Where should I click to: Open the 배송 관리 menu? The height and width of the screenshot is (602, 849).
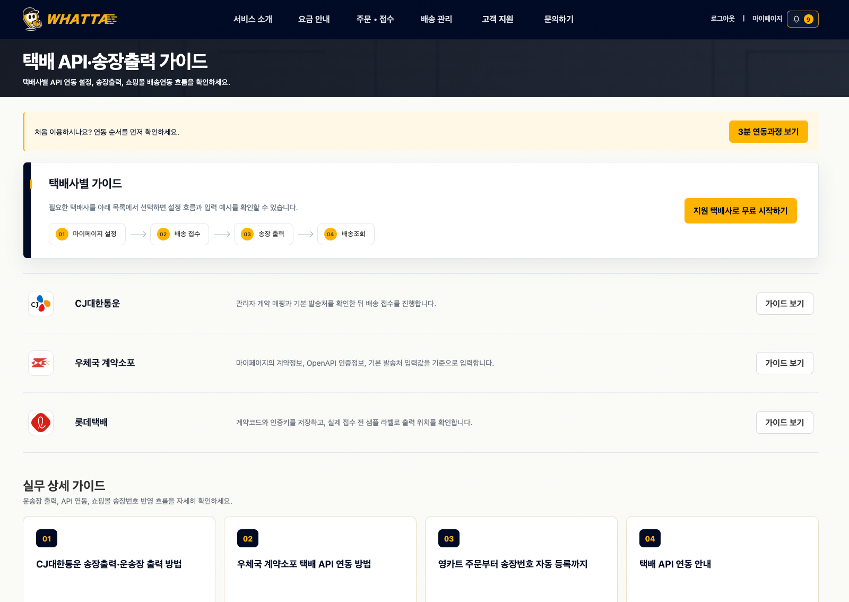tap(436, 19)
